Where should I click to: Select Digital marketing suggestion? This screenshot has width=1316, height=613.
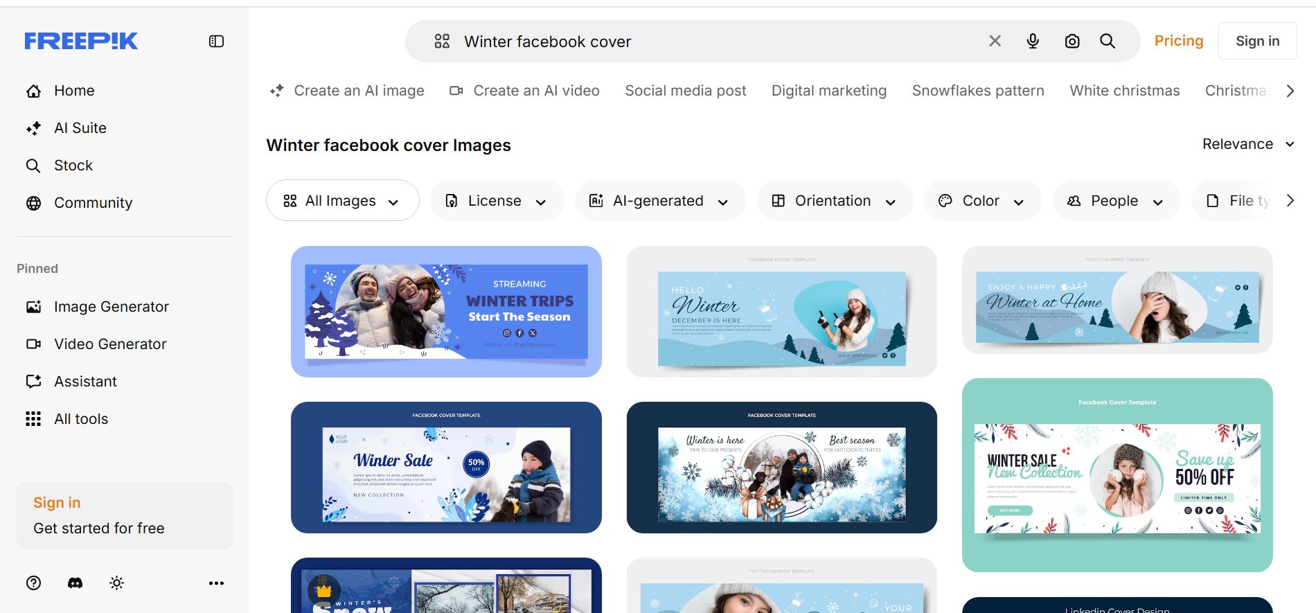click(829, 91)
